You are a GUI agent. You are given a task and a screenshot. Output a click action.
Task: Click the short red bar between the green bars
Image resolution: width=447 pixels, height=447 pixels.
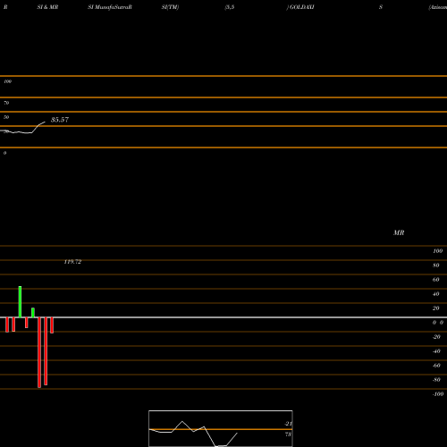point(27,323)
